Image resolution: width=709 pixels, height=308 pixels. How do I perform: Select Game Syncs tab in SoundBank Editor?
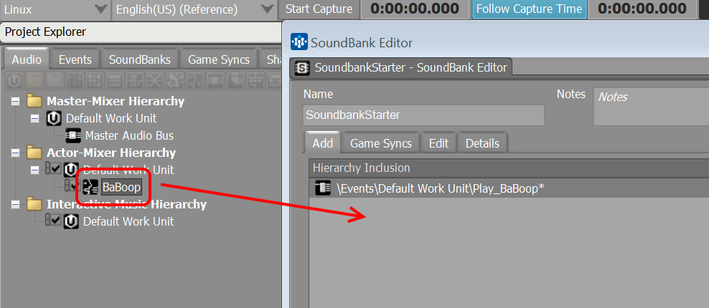(381, 143)
